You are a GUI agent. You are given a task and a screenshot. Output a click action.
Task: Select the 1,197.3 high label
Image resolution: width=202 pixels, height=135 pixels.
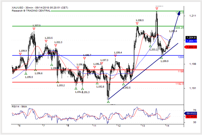click(104, 60)
